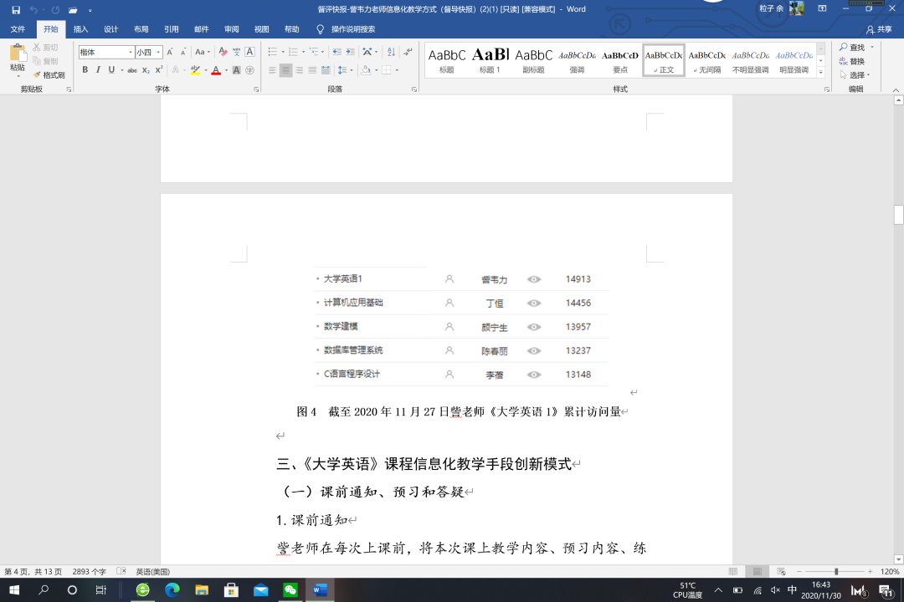
Task: Toggle subscript formatting
Action: tap(146, 70)
